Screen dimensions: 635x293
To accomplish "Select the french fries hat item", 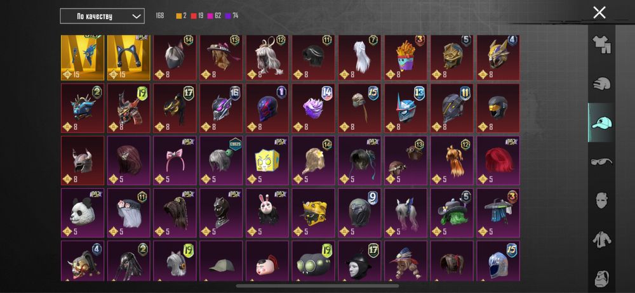I will click(406, 58).
